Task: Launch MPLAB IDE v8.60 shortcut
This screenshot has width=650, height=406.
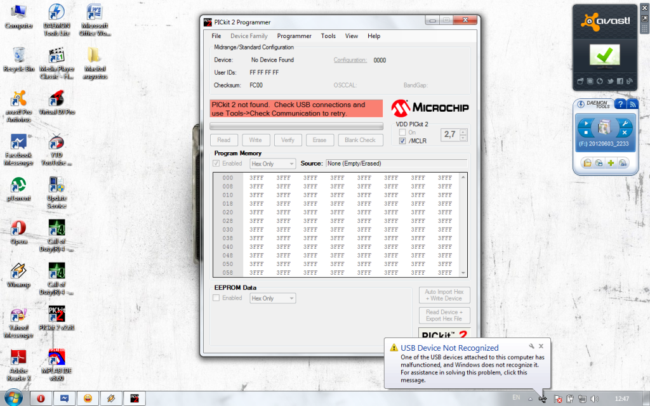Action: click(56, 365)
